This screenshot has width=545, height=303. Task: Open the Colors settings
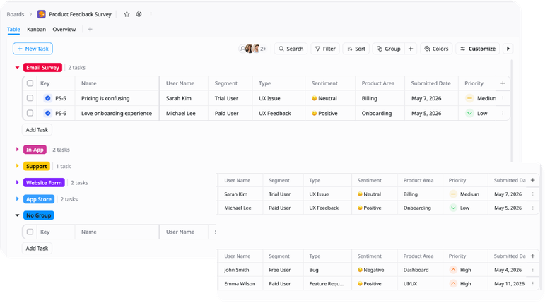coord(436,49)
